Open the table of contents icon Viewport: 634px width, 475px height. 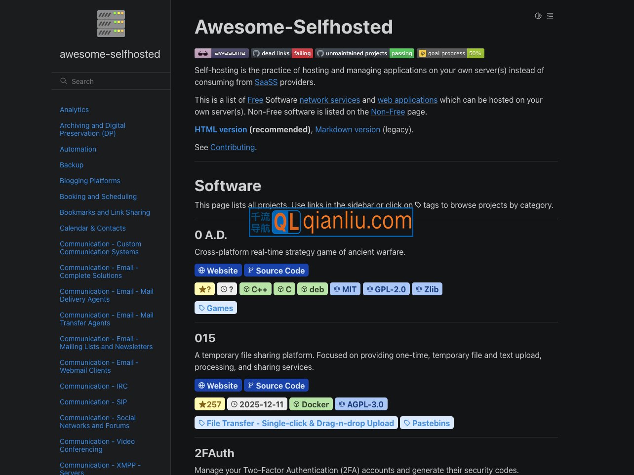coord(550,16)
